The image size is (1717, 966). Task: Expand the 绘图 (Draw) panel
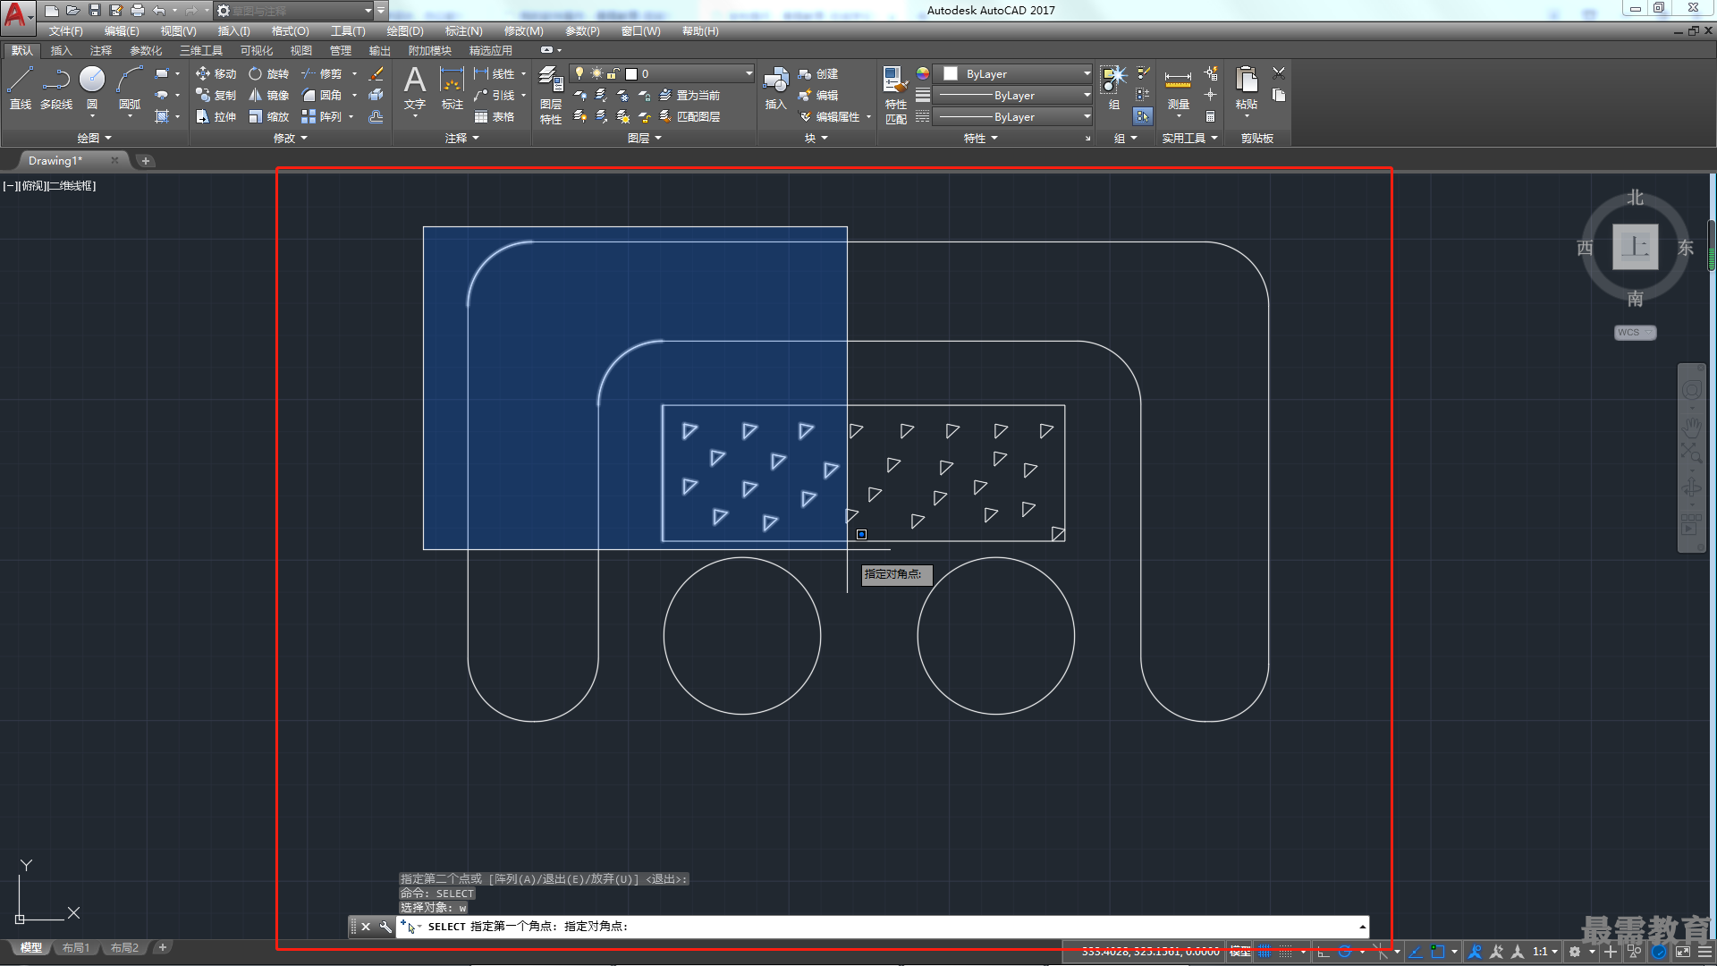tap(94, 138)
